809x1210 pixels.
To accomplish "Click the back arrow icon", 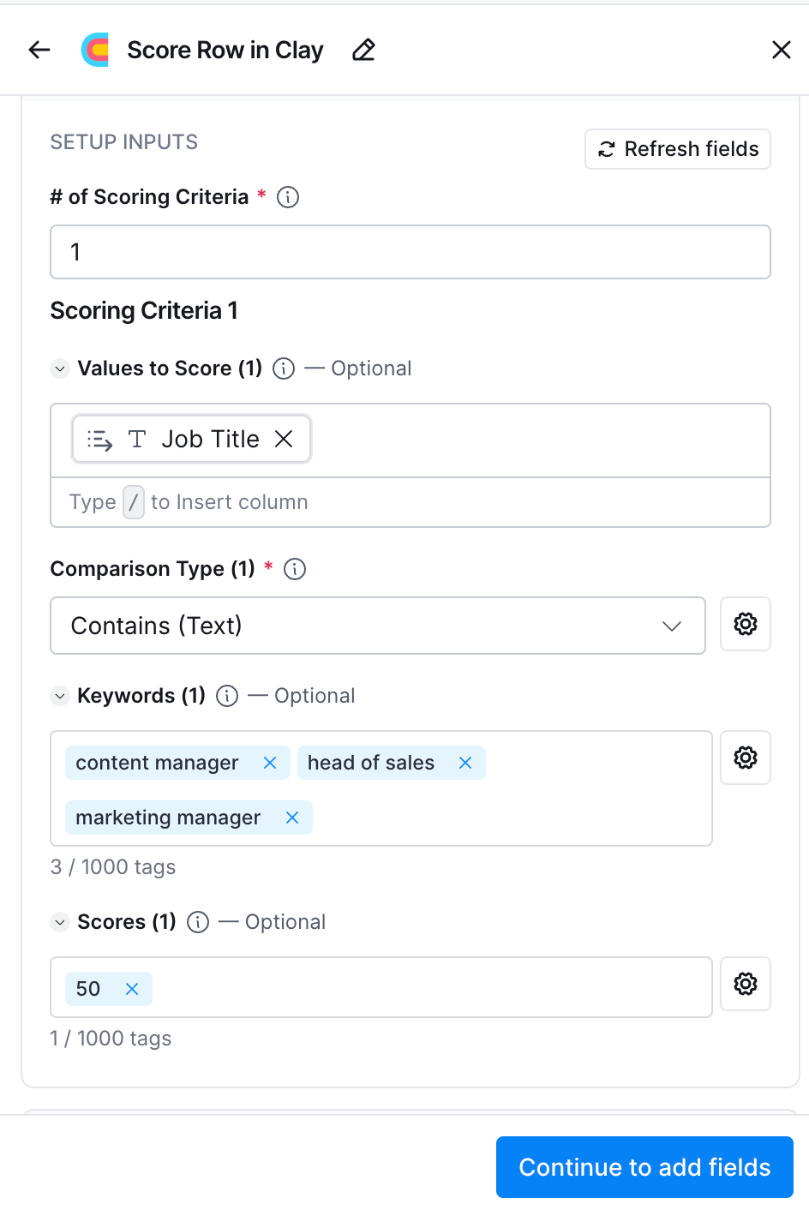I will tap(39, 50).
